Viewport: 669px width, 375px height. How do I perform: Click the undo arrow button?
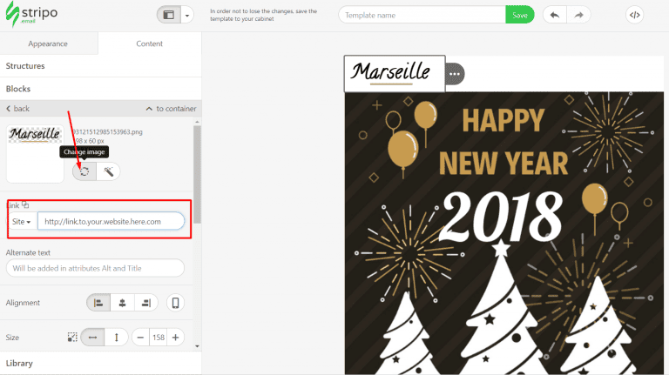click(554, 15)
